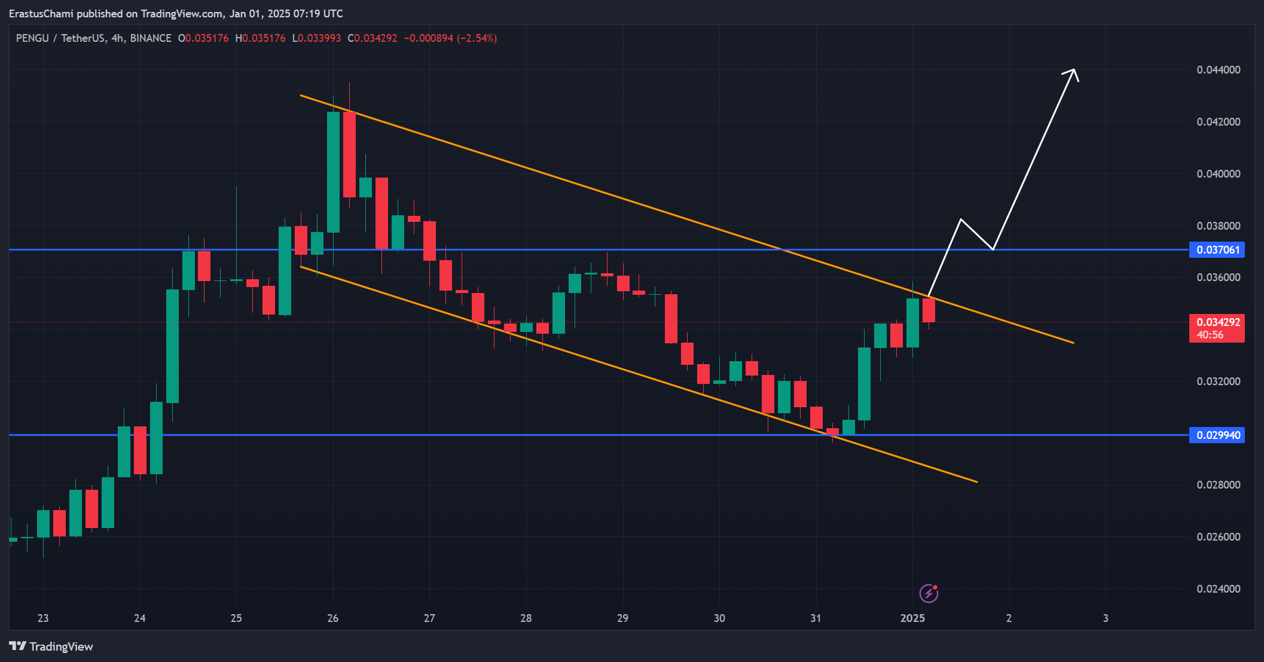Click the date label 23 on time axis
The image size is (1264, 662).
tap(43, 618)
